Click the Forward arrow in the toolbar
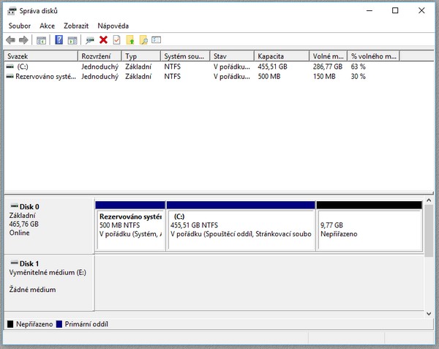Image resolution: width=439 pixels, height=349 pixels. coord(23,40)
